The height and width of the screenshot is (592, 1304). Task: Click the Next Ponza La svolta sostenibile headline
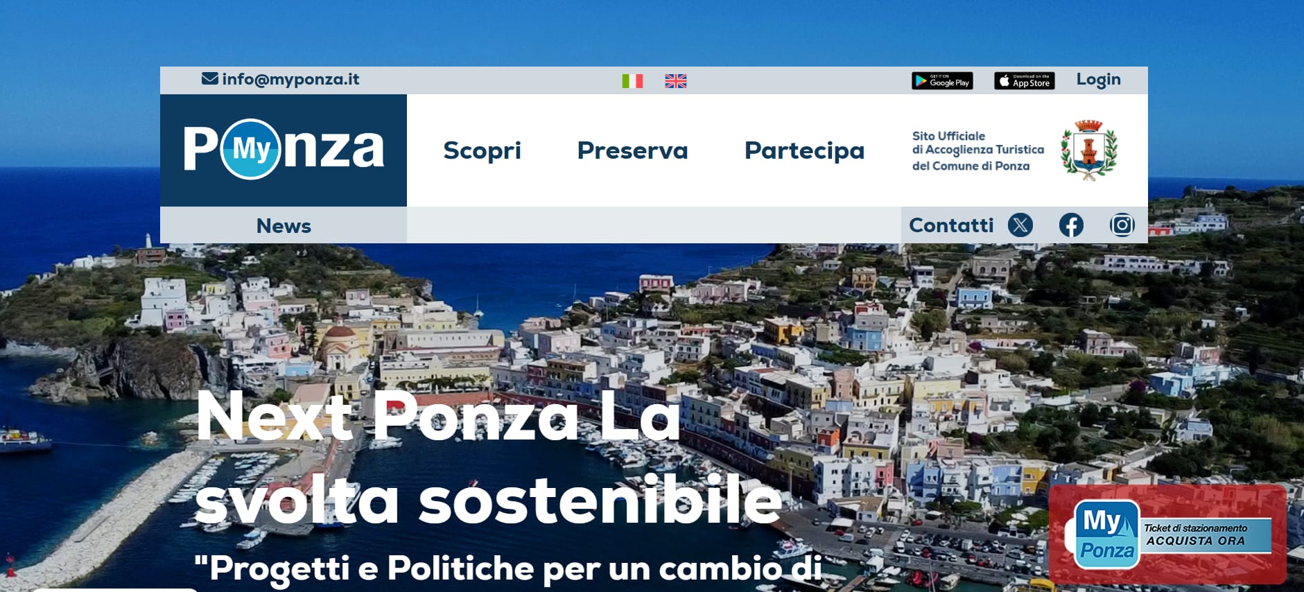(x=488, y=458)
